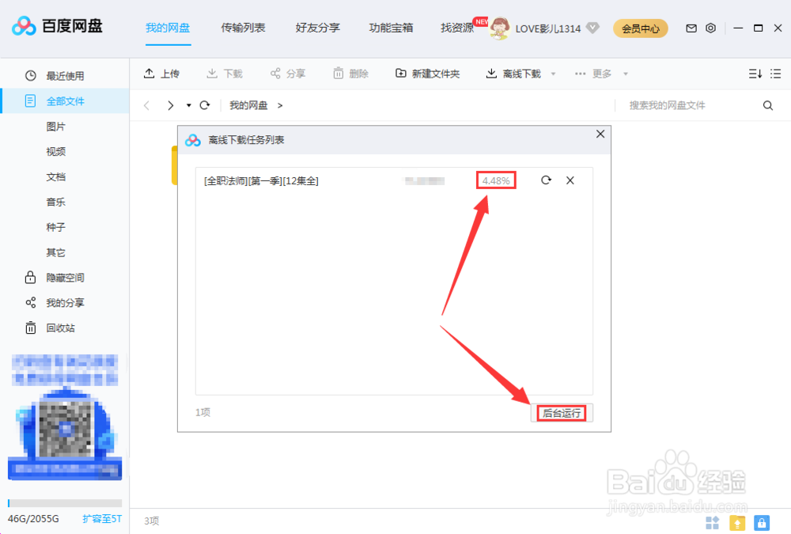Click the user avatar picture
This screenshot has height=534, width=791.
[x=499, y=28]
